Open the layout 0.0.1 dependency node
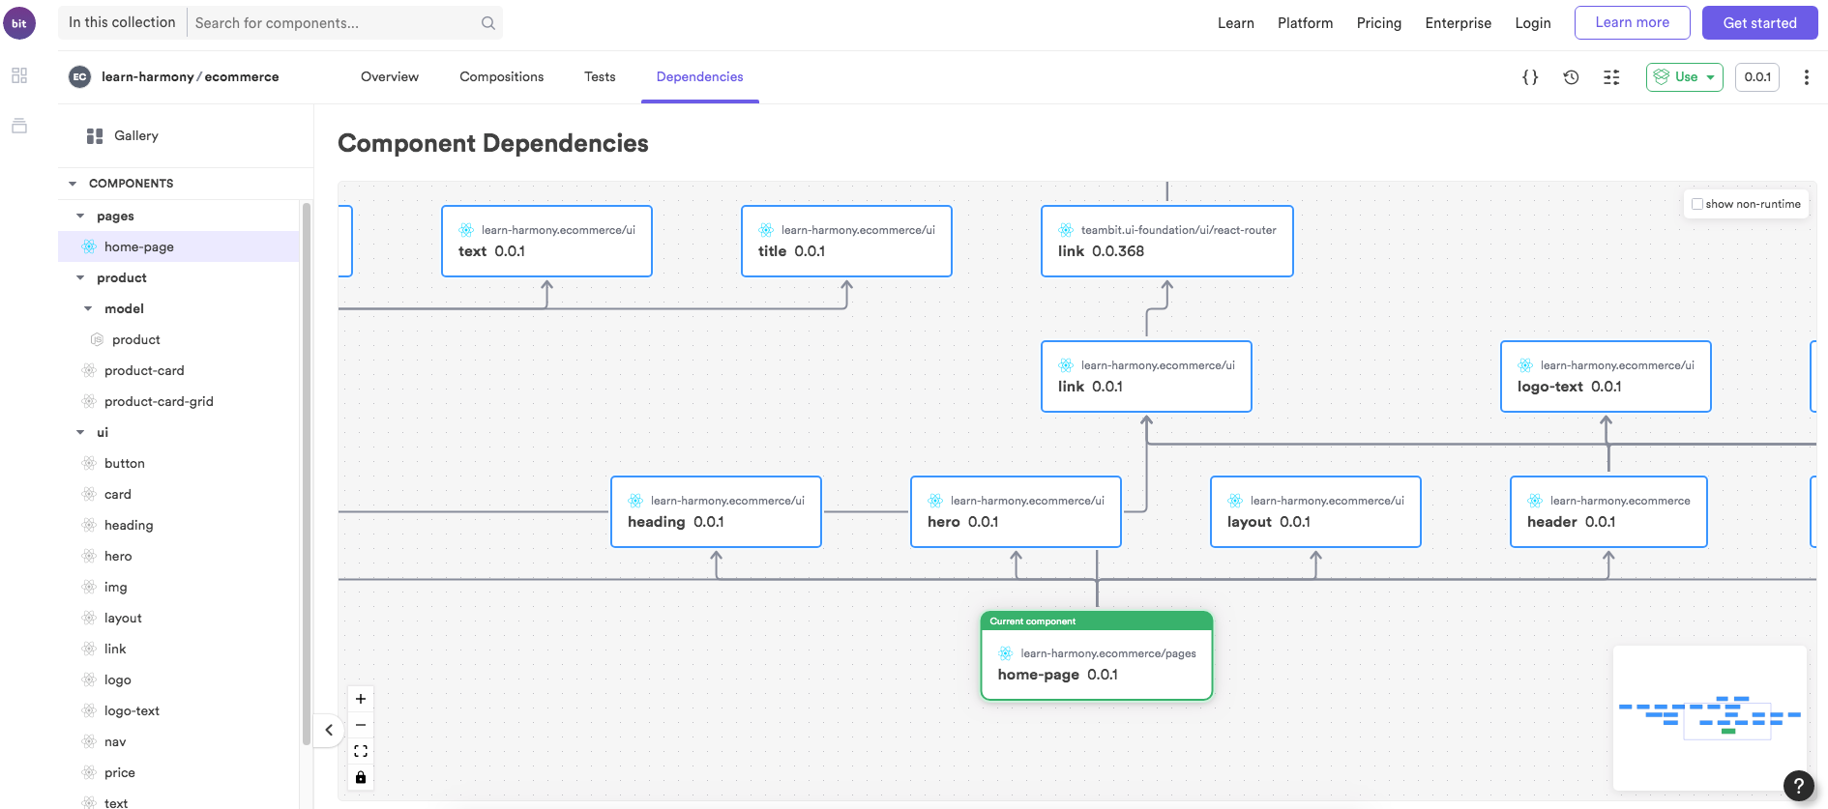 (1315, 512)
